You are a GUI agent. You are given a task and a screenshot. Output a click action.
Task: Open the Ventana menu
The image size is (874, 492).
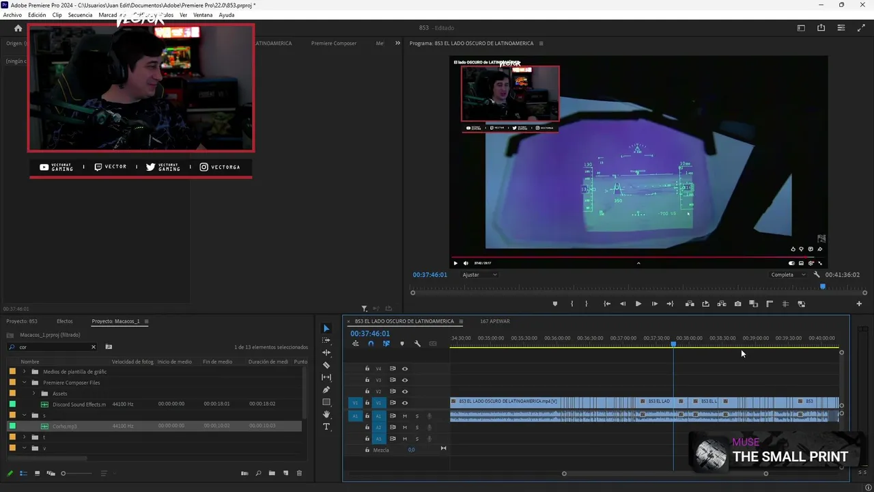click(203, 15)
